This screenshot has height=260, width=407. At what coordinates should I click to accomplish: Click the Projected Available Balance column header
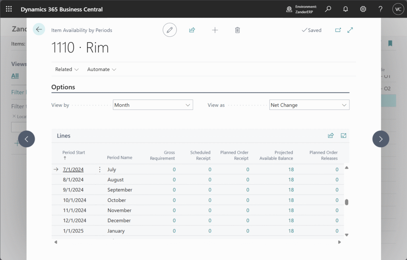(x=276, y=155)
